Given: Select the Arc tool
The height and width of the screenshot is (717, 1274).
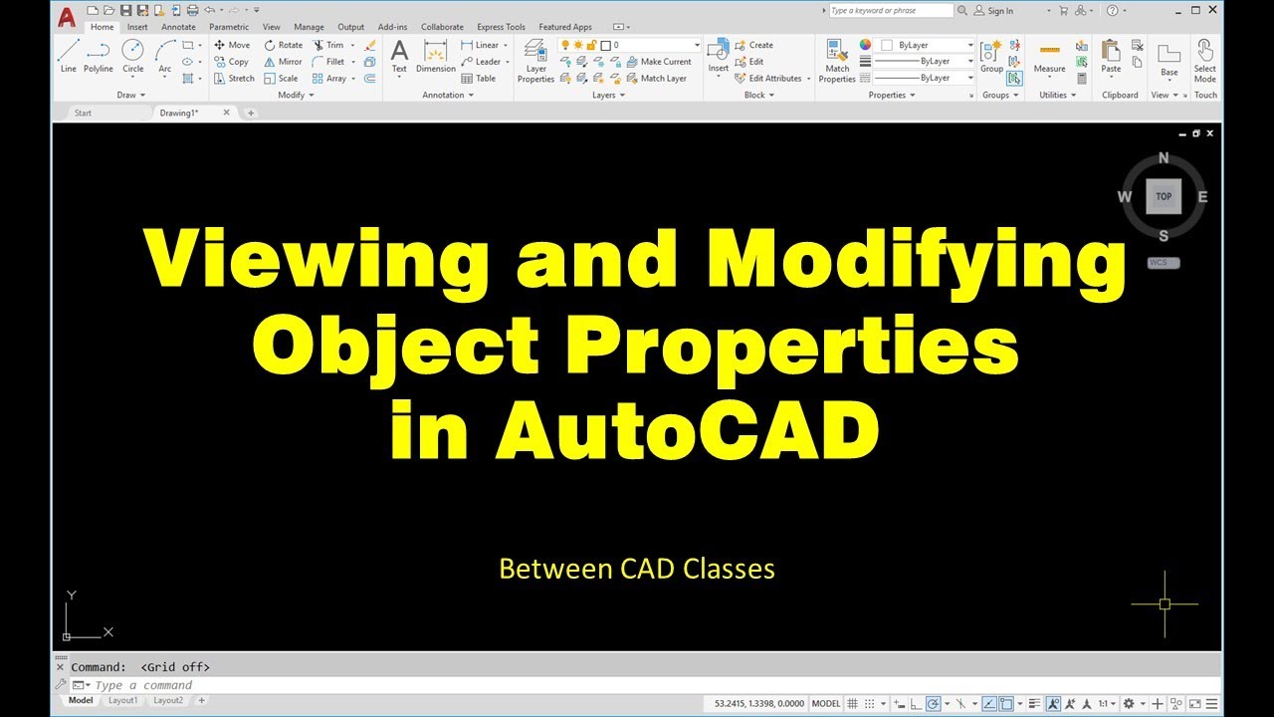Looking at the screenshot, I should click(164, 56).
